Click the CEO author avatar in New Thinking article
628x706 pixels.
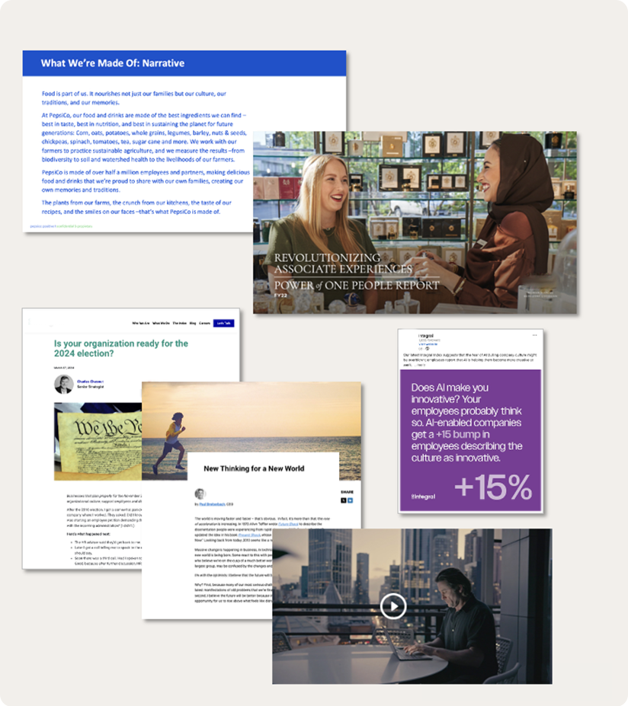point(200,494)
